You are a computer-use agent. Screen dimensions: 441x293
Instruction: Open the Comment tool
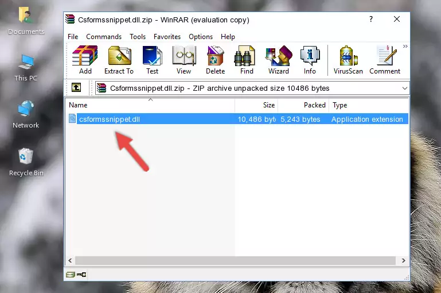385,60
